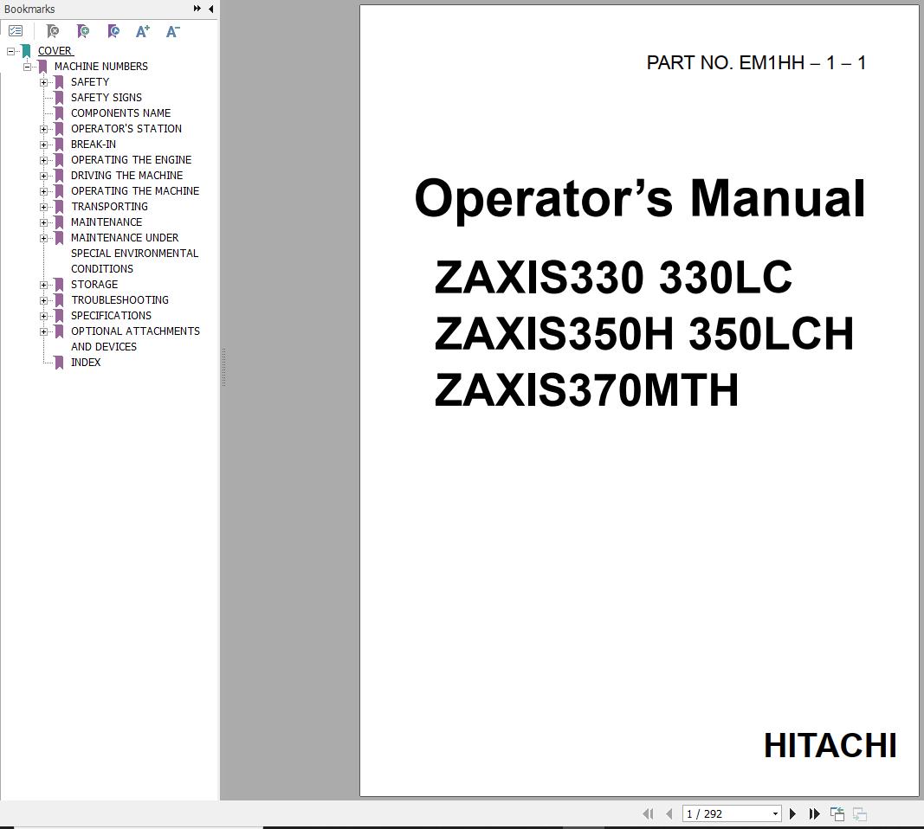Click the COMPONENTS NAME bookmark icon
The image size is (924, 829).
pyautogui.click(x=59, y=113)
